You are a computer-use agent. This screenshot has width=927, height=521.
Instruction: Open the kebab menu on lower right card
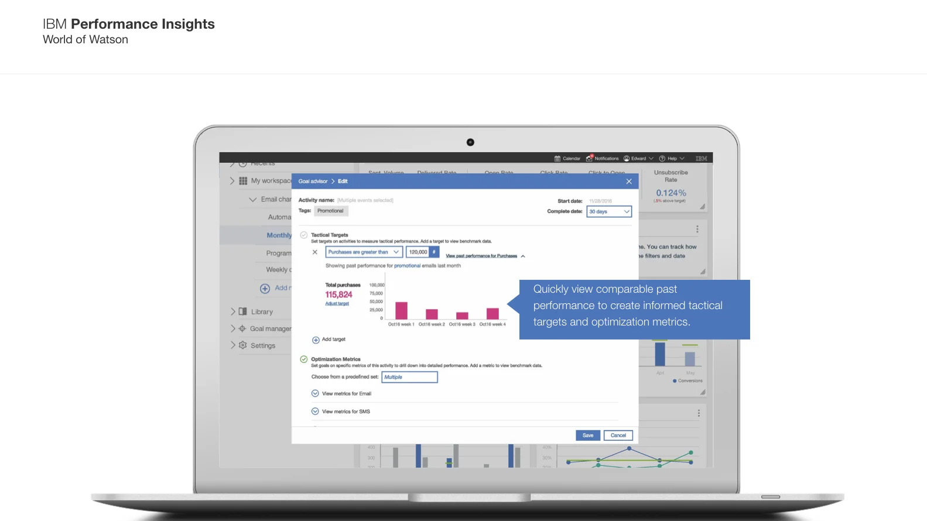[x=699, y=413]
